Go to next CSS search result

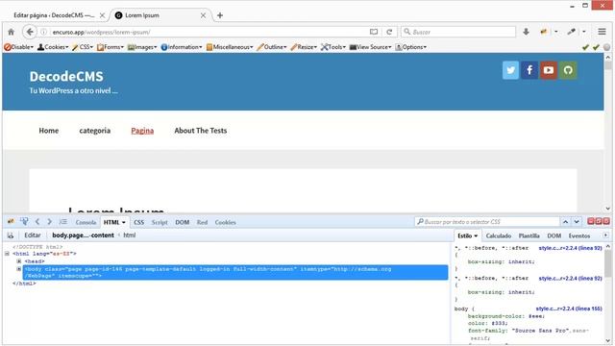click(x=577, y=222)
